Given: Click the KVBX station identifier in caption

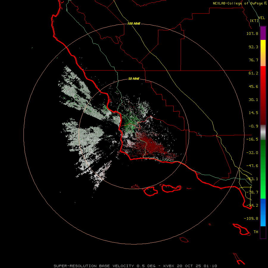Looking at the screenshot, I should [169, 266].
